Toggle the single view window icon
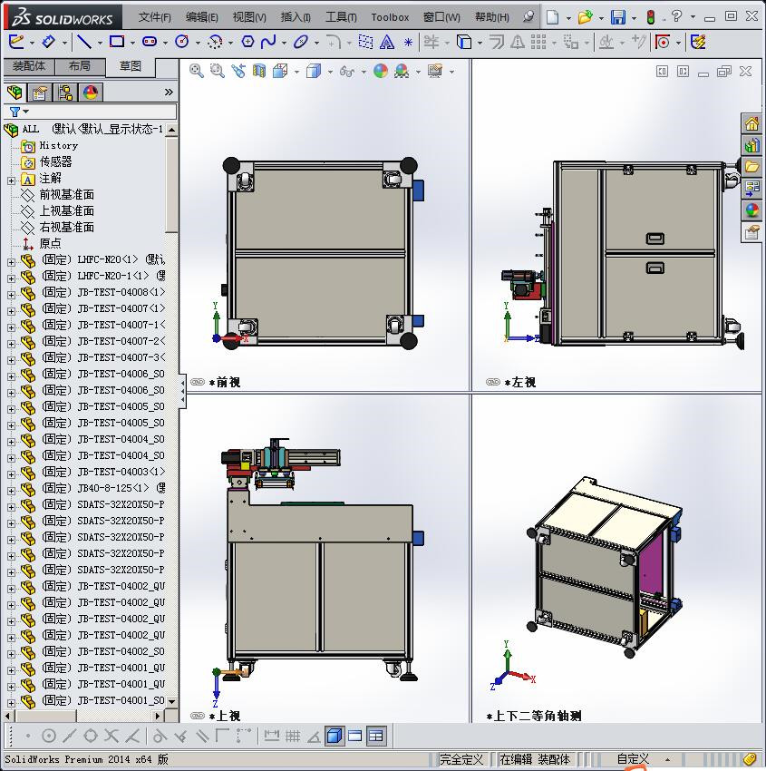The height and width of the screenshot is (771, 766). pyautogui.click(x=354, y=736)
